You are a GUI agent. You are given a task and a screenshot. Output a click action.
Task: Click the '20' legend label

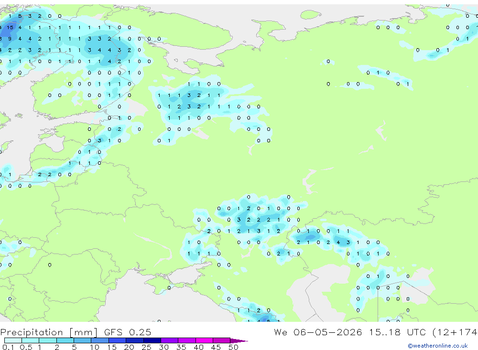(129, 347)
